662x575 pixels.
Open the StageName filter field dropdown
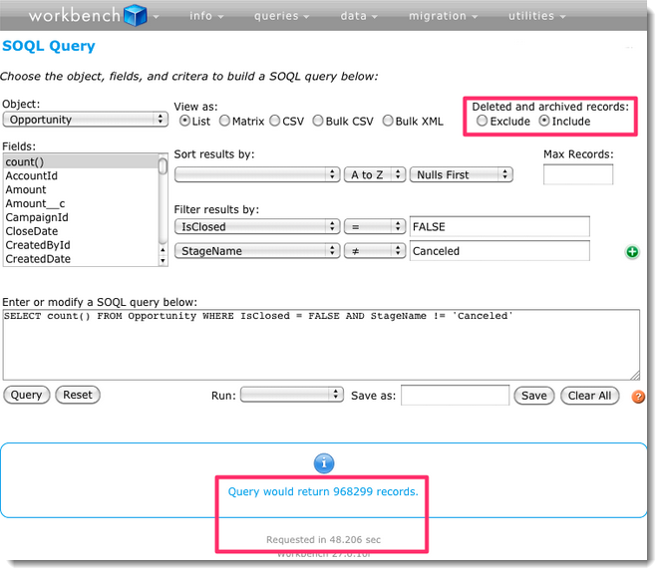pos(257,251)
